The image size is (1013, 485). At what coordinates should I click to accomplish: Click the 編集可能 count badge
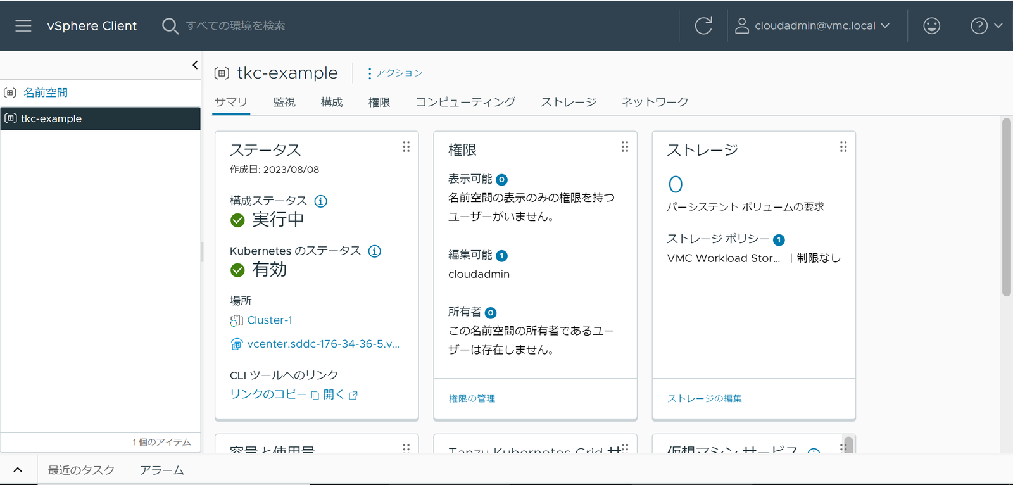501,256
